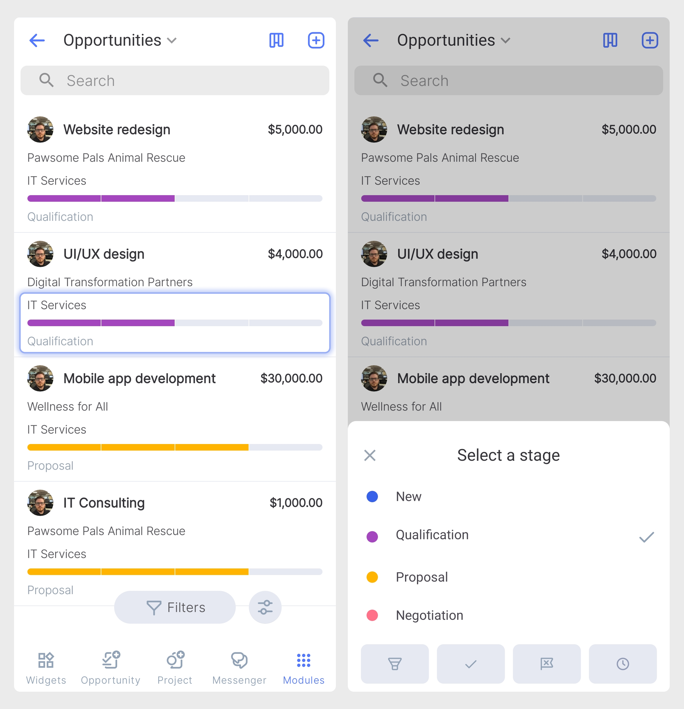684x709 pixels.
Task: Open kanban board view in left panel
Action: point(276,40)
